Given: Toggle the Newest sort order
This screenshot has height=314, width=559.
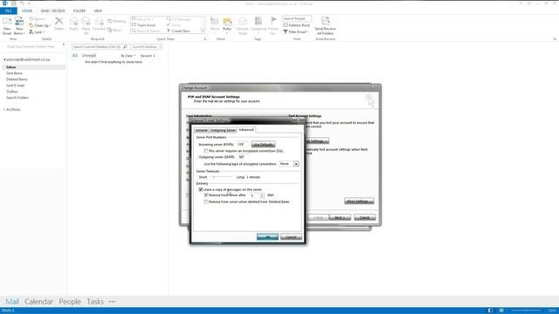Looking at the screenshot, I should click(x=148, y=56).
